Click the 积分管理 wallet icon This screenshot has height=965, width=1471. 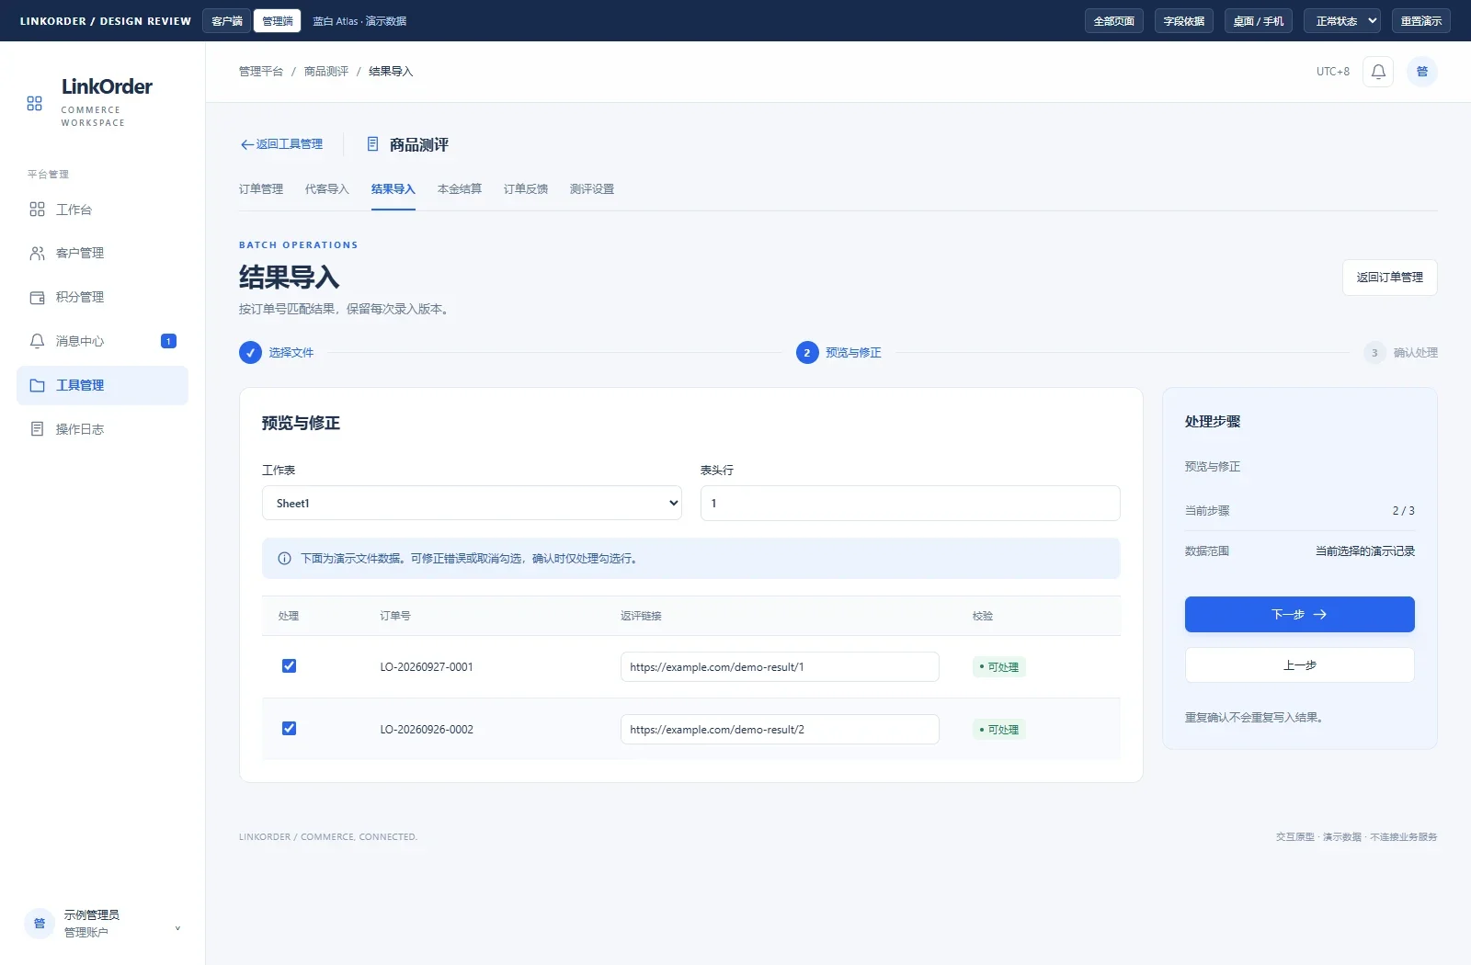pos(37,298)
